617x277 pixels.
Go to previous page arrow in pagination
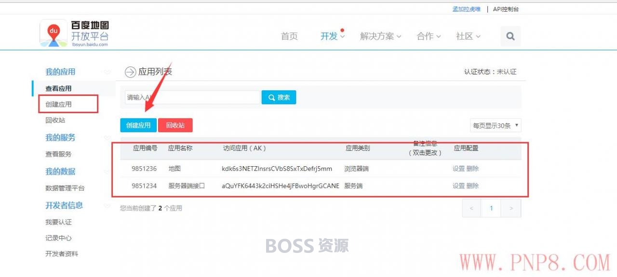point(472,208)
